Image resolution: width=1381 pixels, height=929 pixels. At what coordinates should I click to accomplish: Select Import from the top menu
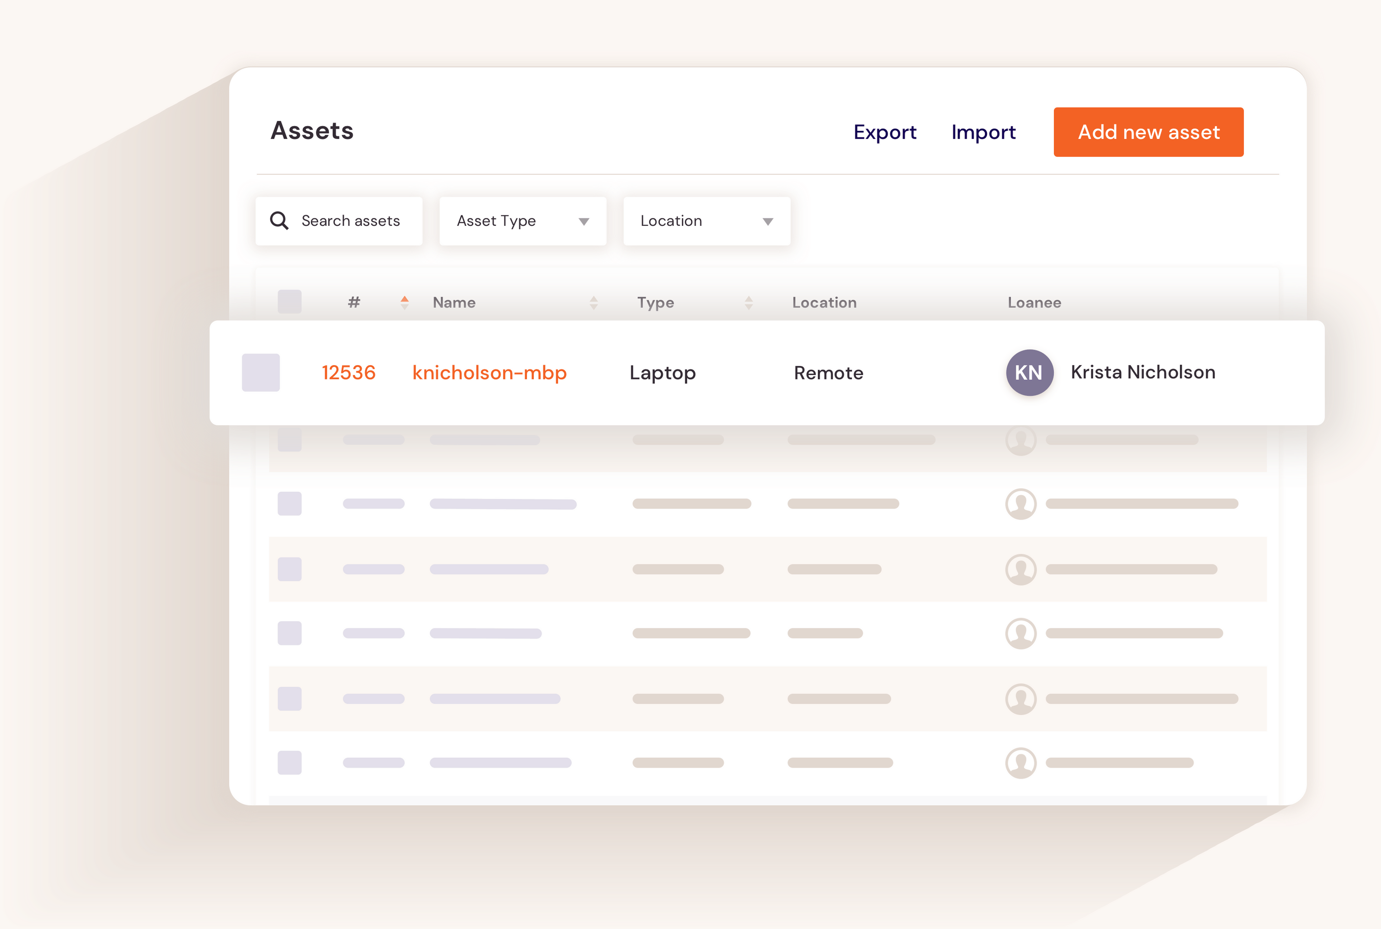983,132
